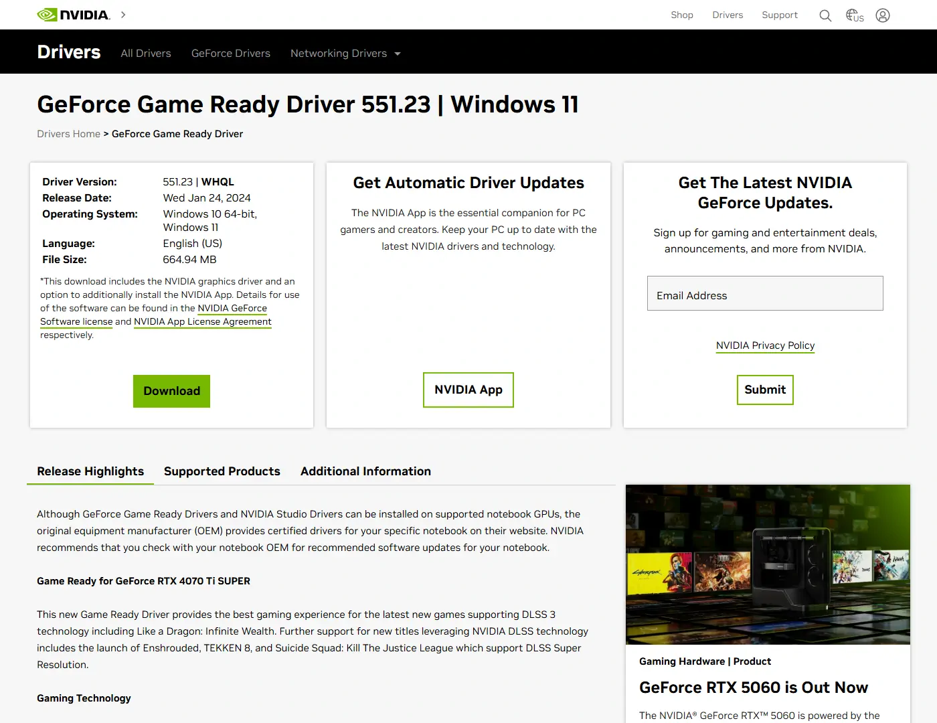This screenshot has height=723, width=937.
Task: Click the Drivers heading in black bar
Action: [x=69, y=52]
